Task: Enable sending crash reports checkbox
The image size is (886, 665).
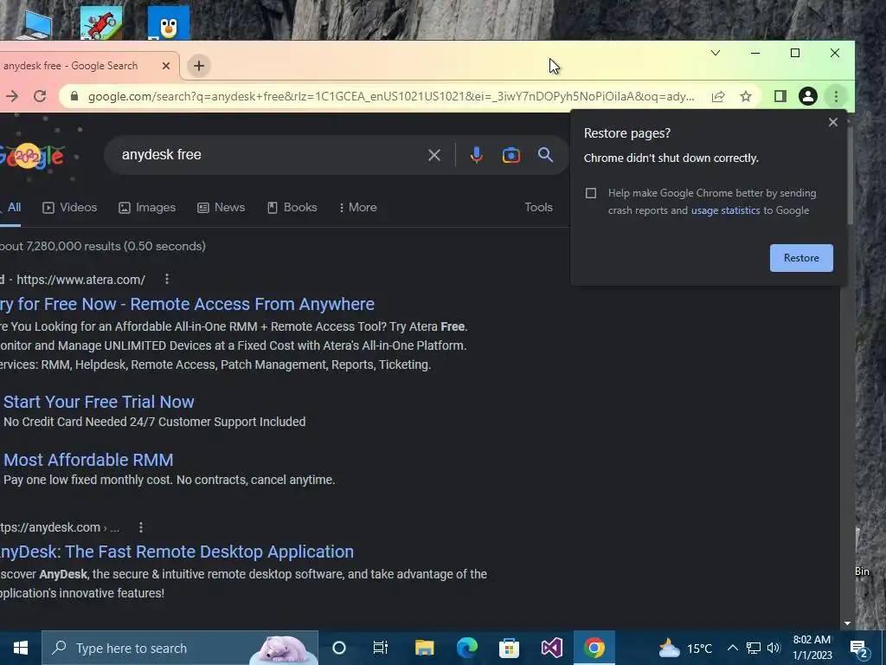Action: [x=591, y=193]
